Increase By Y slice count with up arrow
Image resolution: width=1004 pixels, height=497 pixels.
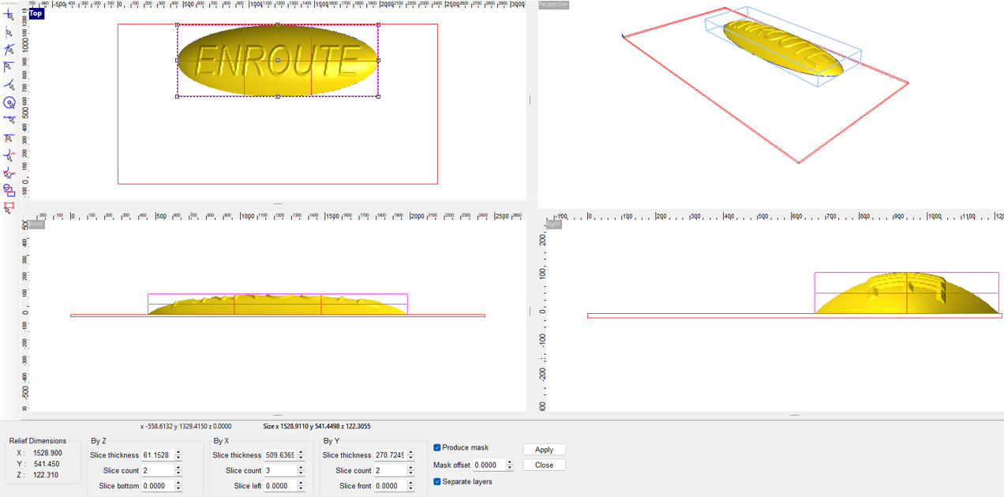[x=410, y=468]
